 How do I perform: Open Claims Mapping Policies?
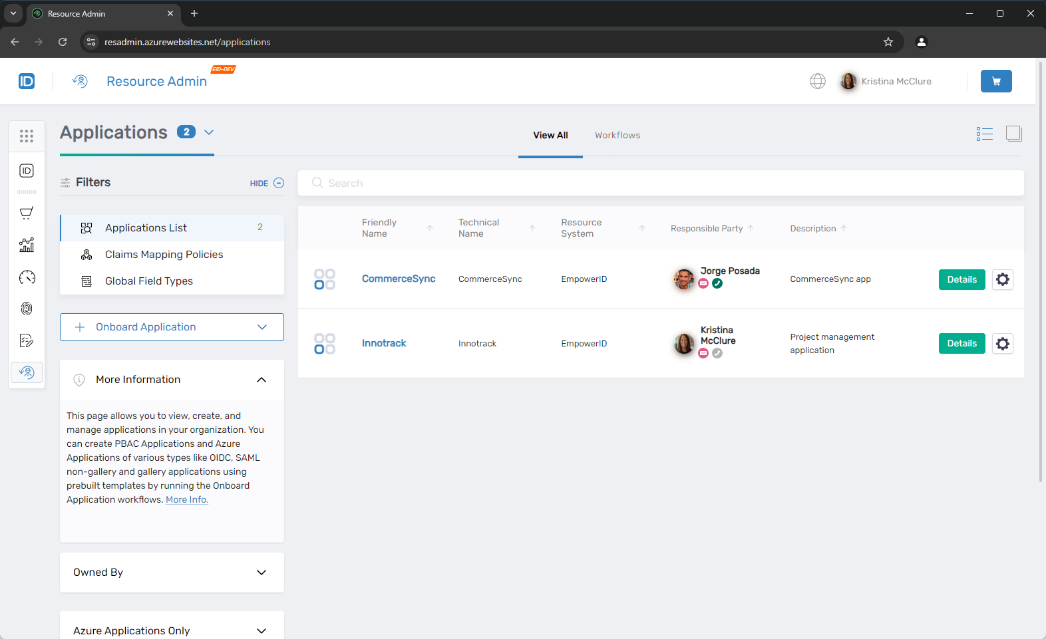coord(172,255)
